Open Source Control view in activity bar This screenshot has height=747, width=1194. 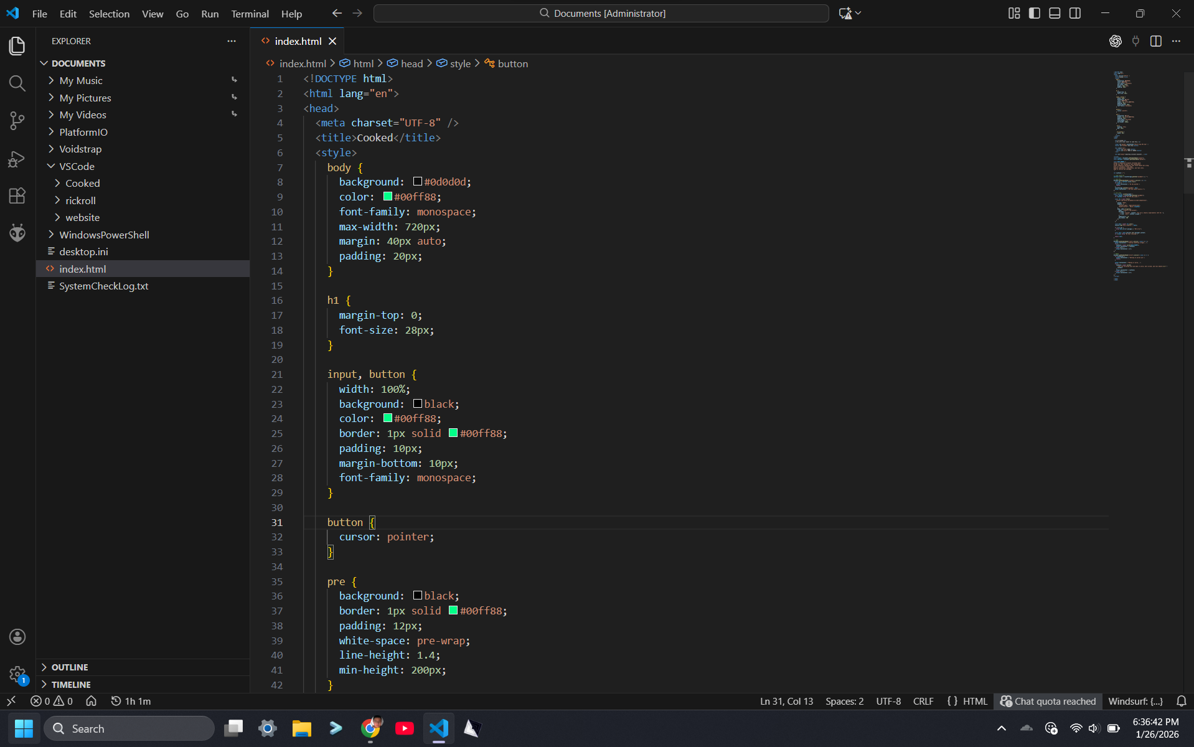(17, 121)
